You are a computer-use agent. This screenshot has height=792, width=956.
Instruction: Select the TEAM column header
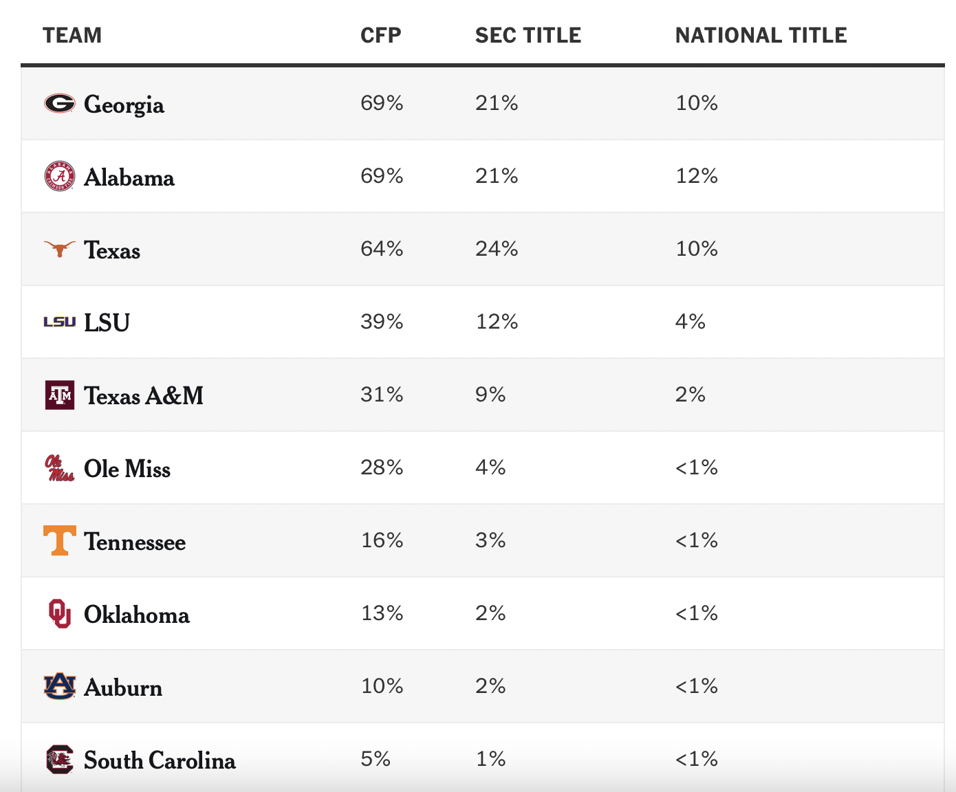point(72,35)
